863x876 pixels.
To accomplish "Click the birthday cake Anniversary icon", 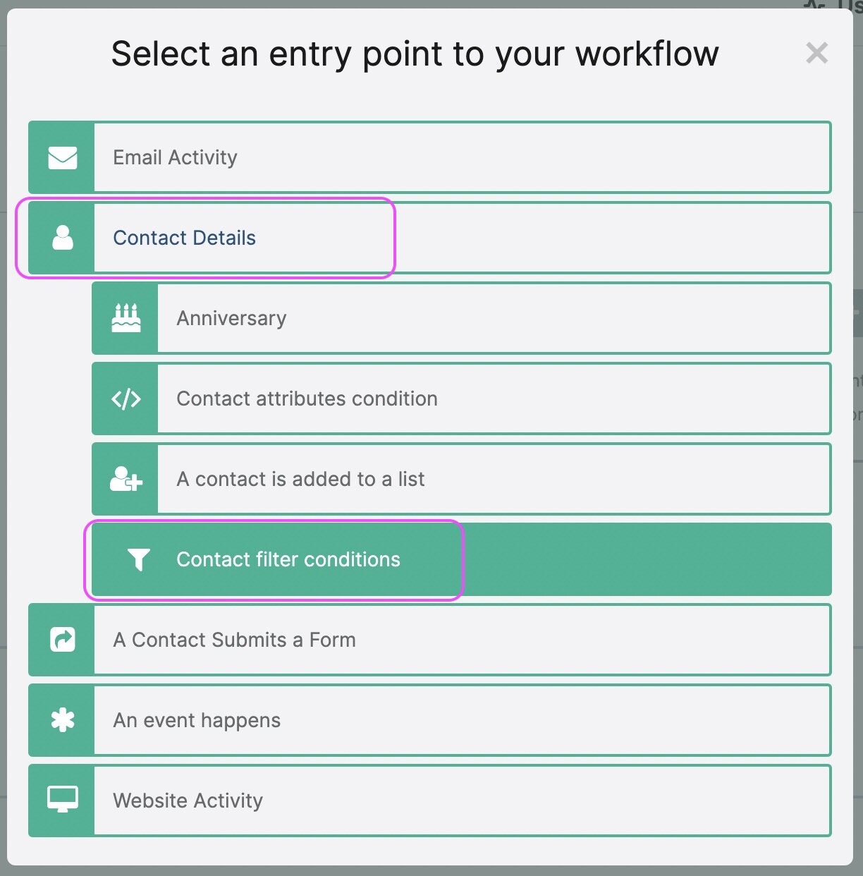I will pyautogui.click(x=126, y=318).
